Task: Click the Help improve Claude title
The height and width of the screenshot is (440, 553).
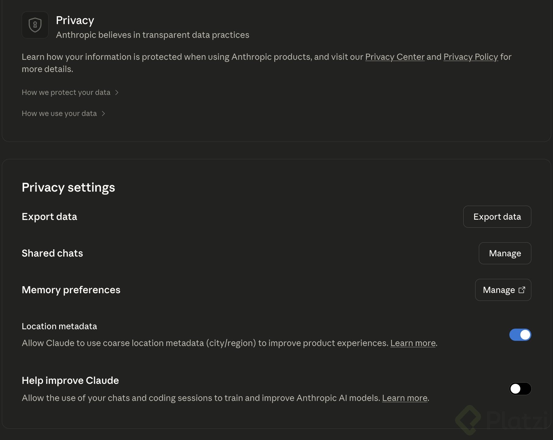Action: pyautogui.click(x=70, y=380)
